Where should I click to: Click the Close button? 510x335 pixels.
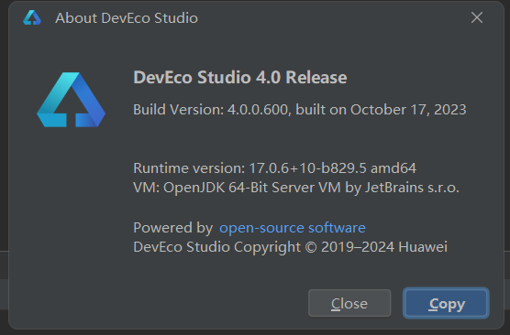pyautogui.click(x=349, y=303)
